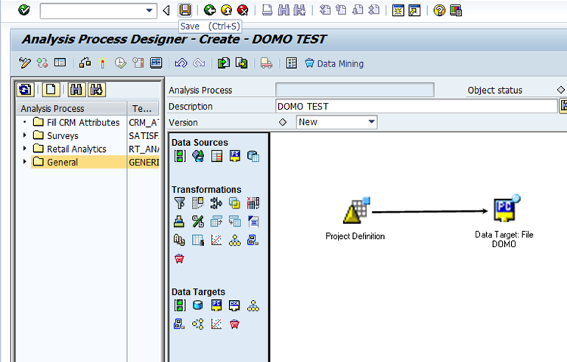Click the clustering nodes data target icon
This screenshot has width=567, height=362.
[198, 324]
